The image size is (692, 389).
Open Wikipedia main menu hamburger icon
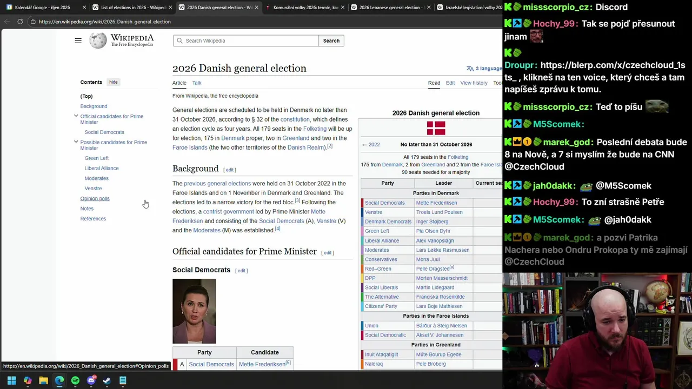click(78, 41)
